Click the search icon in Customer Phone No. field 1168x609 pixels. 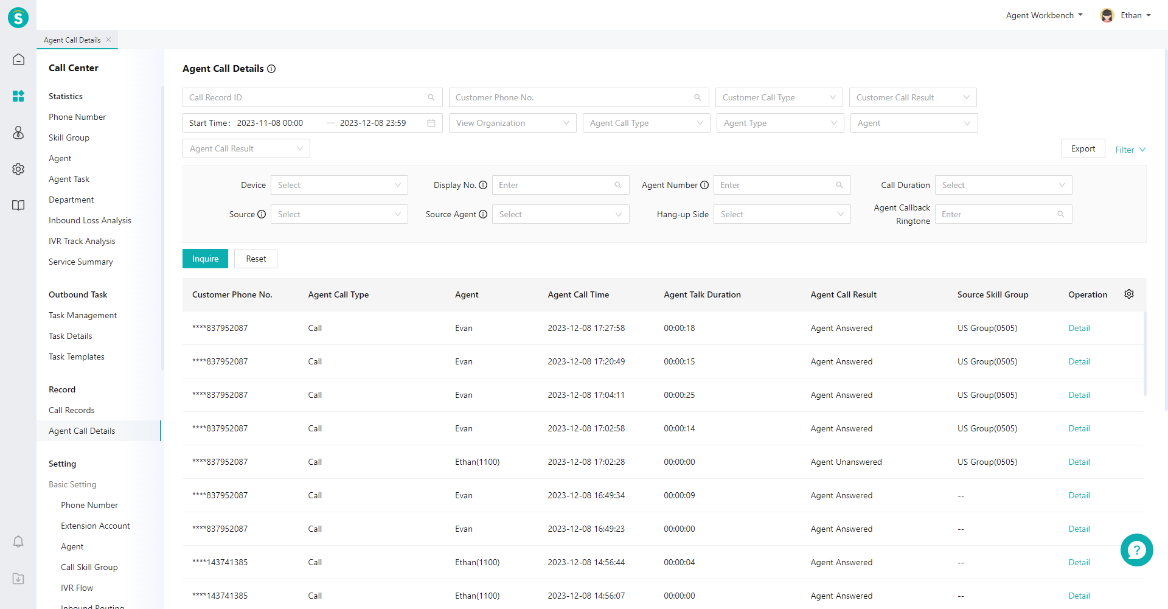(x=698, y=97)
